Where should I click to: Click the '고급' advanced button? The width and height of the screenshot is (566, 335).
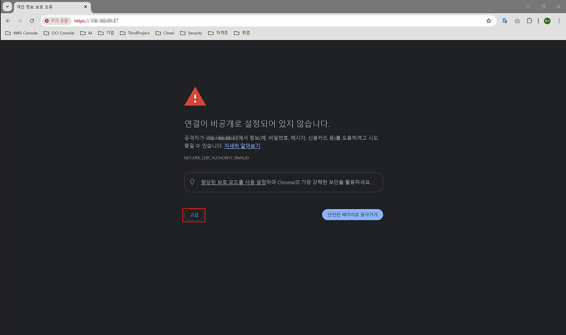point(194,215)
